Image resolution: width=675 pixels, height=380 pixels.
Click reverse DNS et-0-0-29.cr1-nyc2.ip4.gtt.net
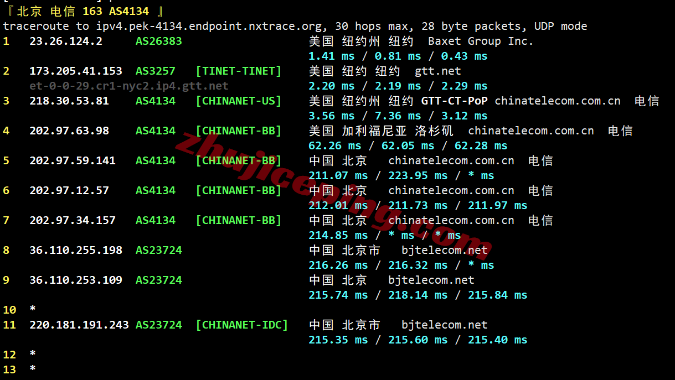[129, 86]
